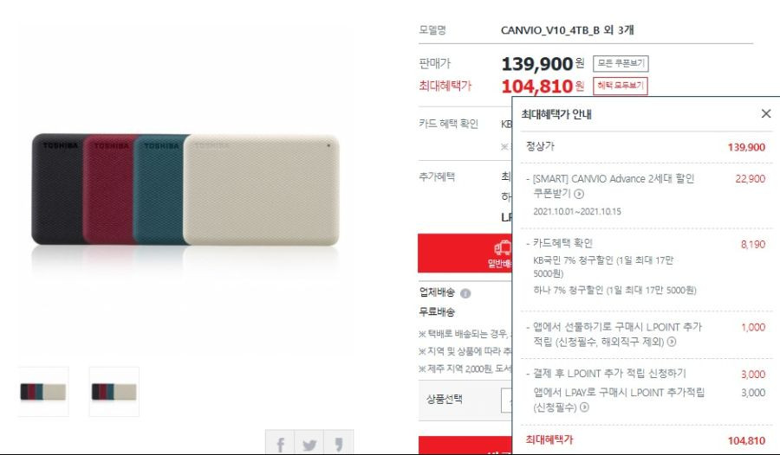Click the 결제 후 L.POINT 추가 적립 신청하기 link
Image resolution: width=780 pixels, height=455 pixels.
pyautogui.click(x=609, y=373)
